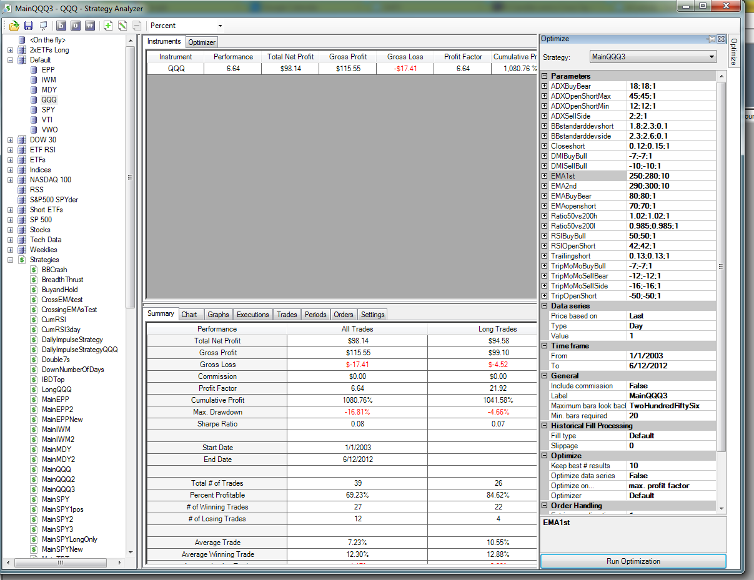Click the 'Include commission' False value
Screen dimensions: 754x580
[672, 386]
